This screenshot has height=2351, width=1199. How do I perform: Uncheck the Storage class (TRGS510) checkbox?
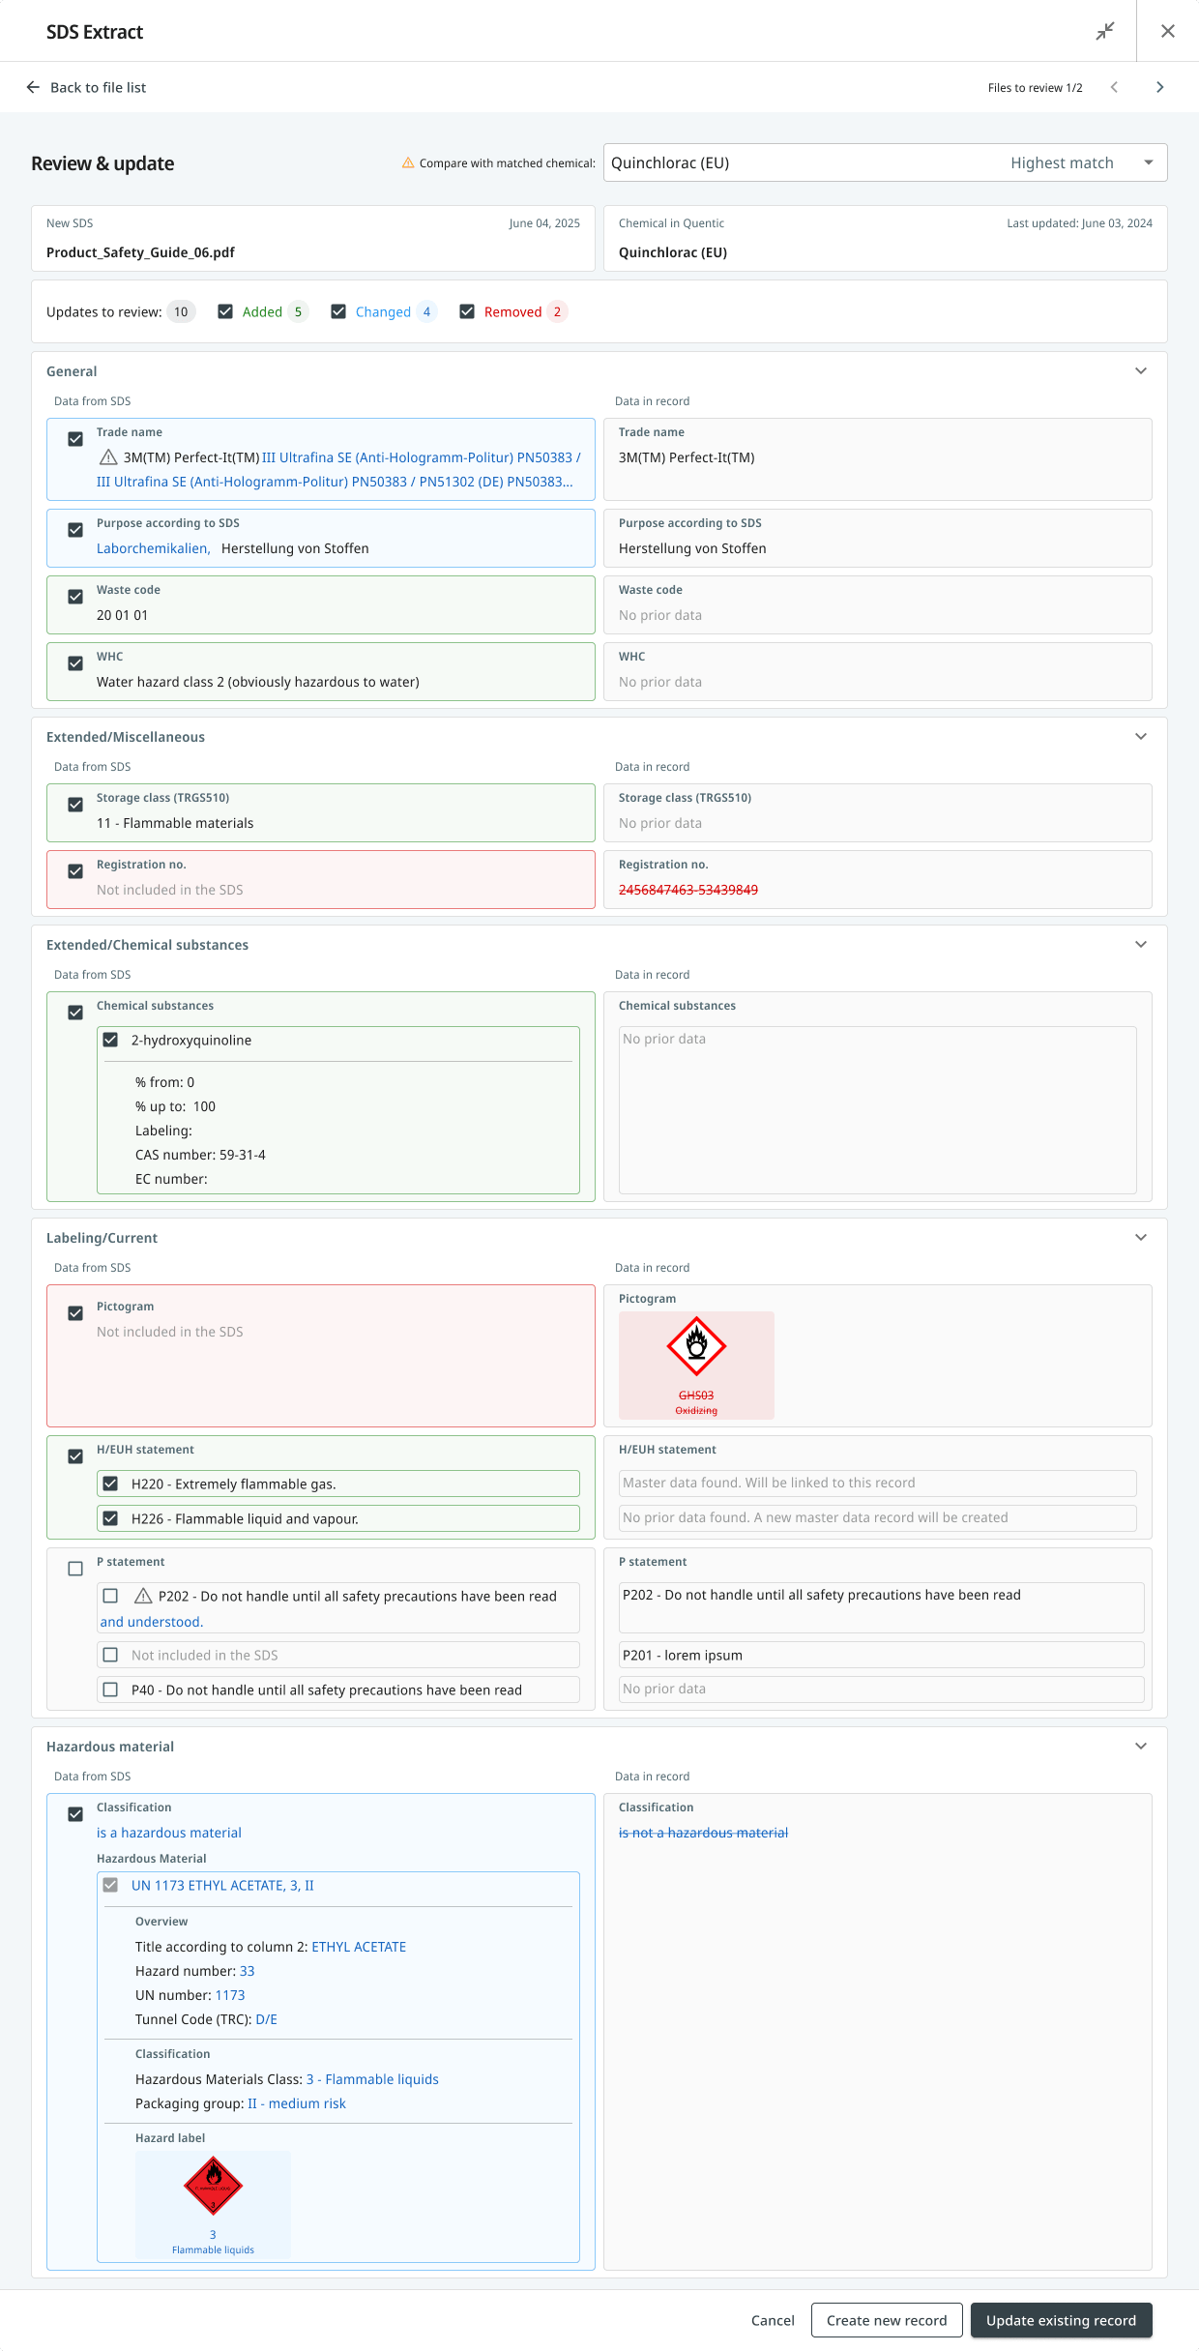click(x=75, y=805)
